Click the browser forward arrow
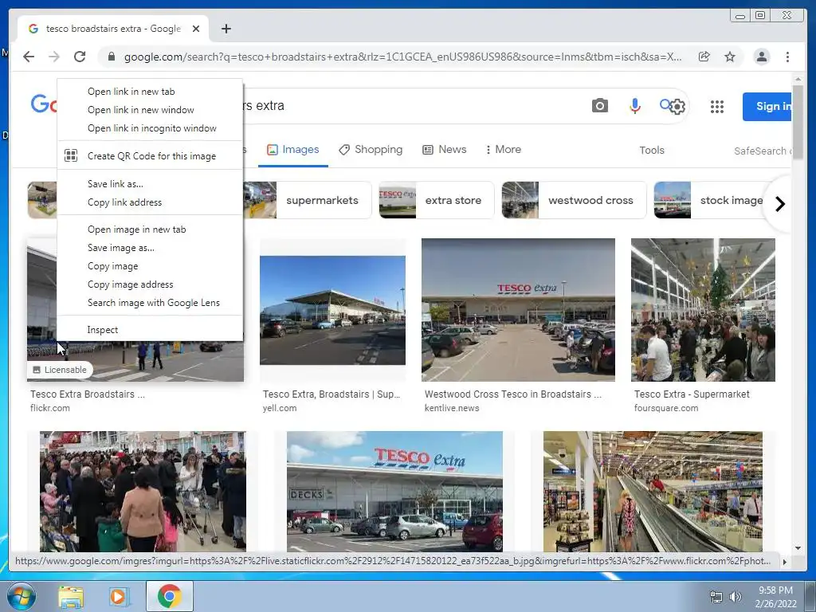The height and width of the screenshot is (612, 816). click(x=54, y=57)
